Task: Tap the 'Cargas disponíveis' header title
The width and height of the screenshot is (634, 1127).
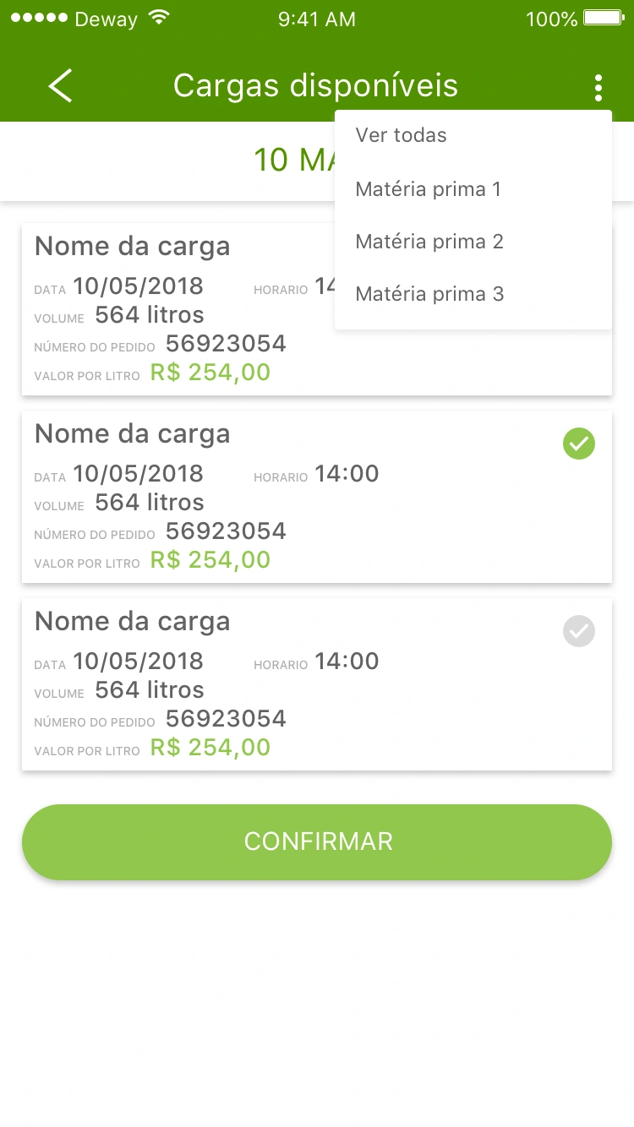Action: [x=315, y=86]
